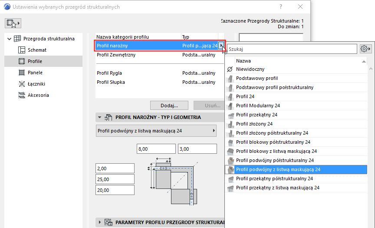Open the dialog help question mark
375x228 pixels.
[x=281, y=7]
